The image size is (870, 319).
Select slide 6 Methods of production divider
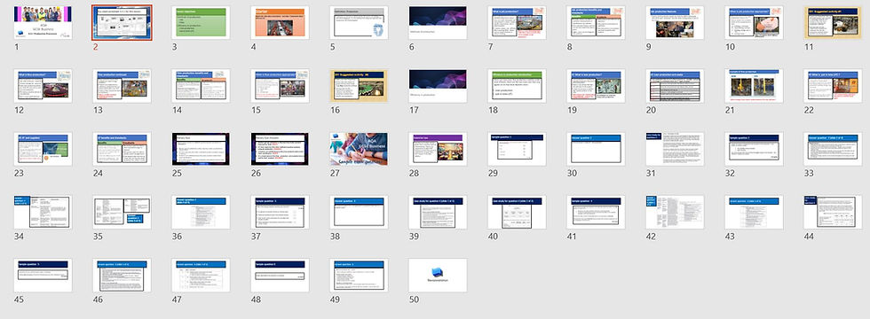(438, 23)
